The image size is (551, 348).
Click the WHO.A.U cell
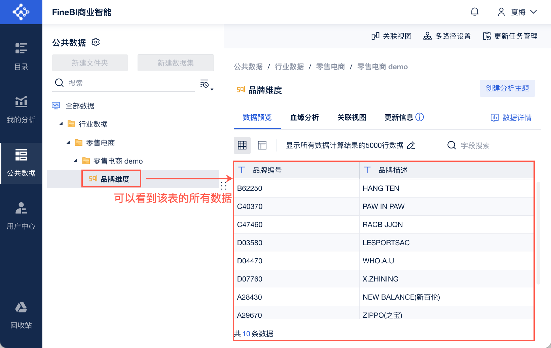(x=447, y=261)
